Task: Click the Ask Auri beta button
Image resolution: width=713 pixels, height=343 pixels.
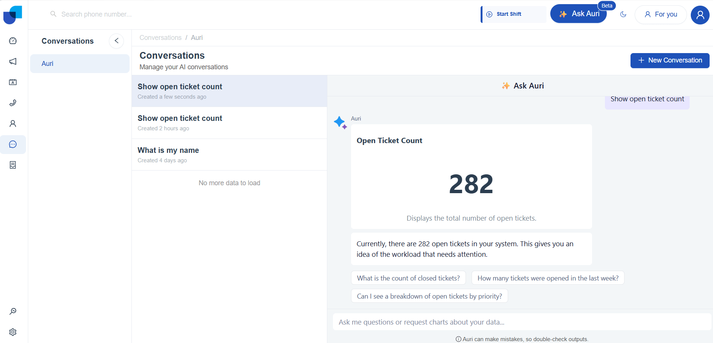Action: [579, 14]
